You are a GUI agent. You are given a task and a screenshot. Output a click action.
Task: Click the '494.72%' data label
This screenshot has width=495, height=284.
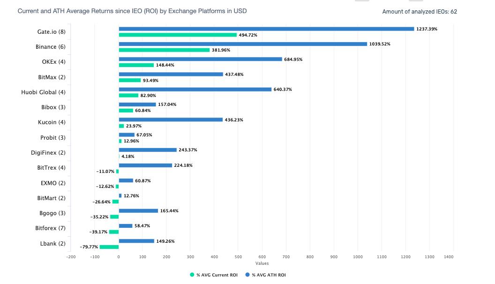tap(248, 35)
